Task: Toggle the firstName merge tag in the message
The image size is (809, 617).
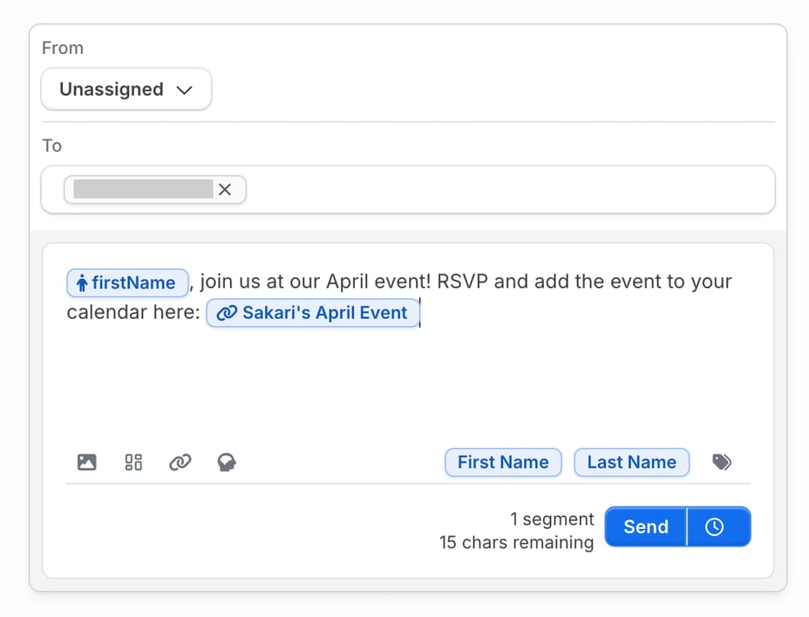Action: [x=127, y=282]
